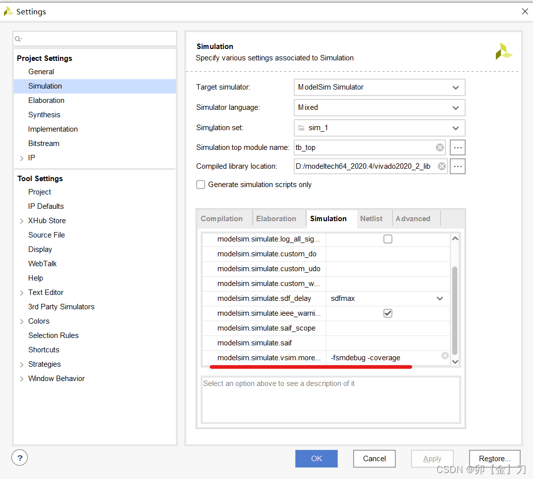
Task: Remove the compiled library path via its clear icon
Action: click(441, 166)
